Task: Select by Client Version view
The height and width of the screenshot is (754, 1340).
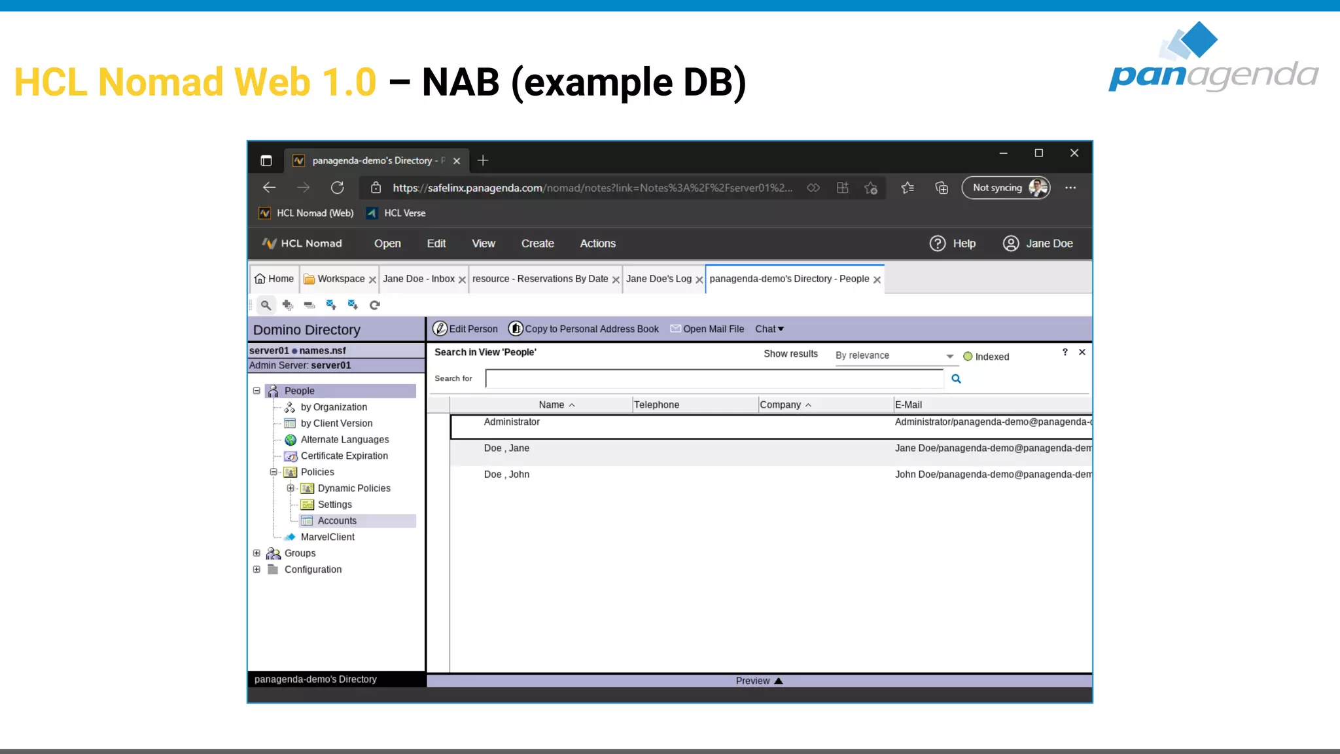Action: click(336, 423)
